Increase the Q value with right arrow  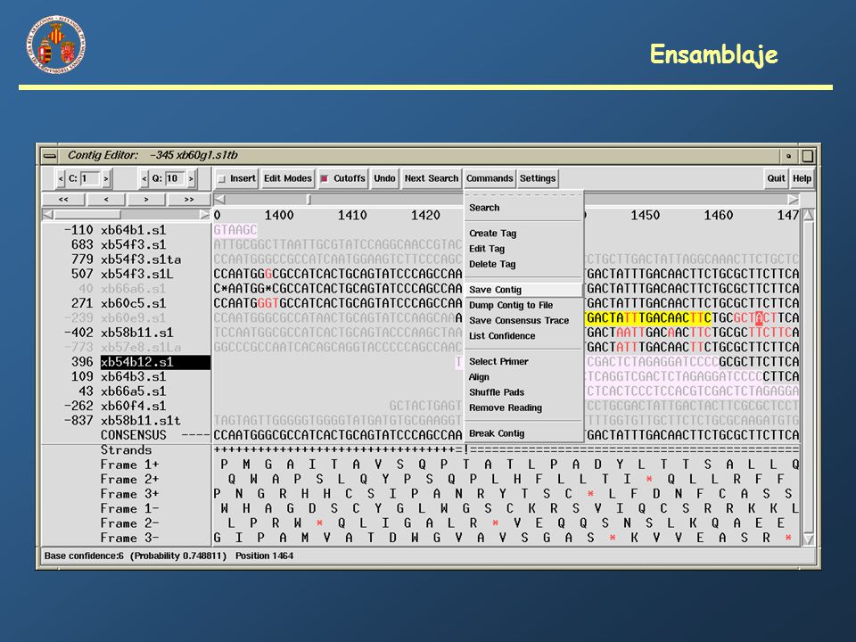pyautogui.click(x=191, y=178)
